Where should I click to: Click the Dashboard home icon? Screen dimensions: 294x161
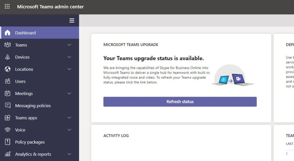pyautogui.click(x=7, y=33)
